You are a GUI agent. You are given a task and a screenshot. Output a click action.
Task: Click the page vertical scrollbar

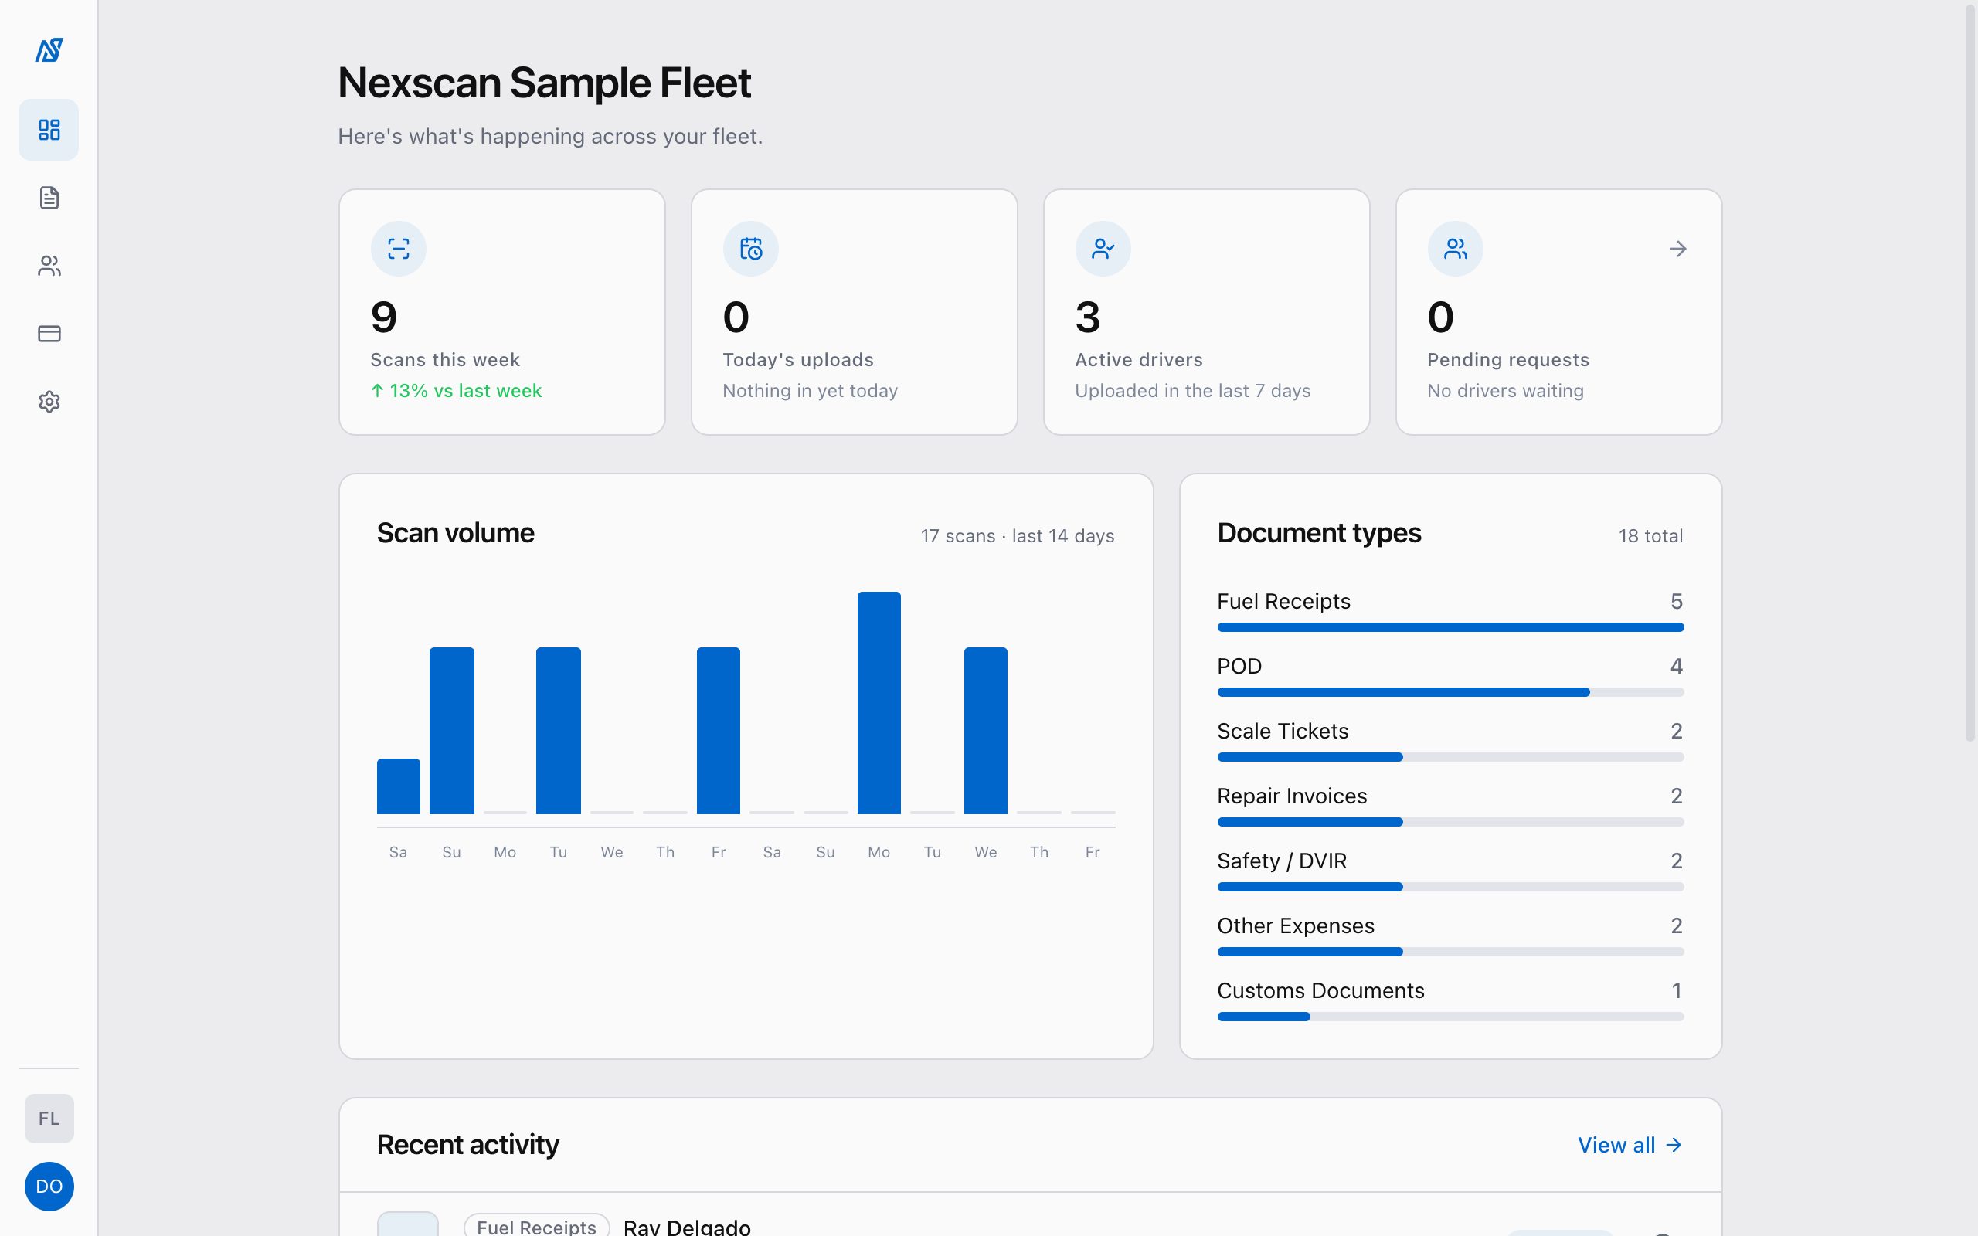coord(1970,372)
